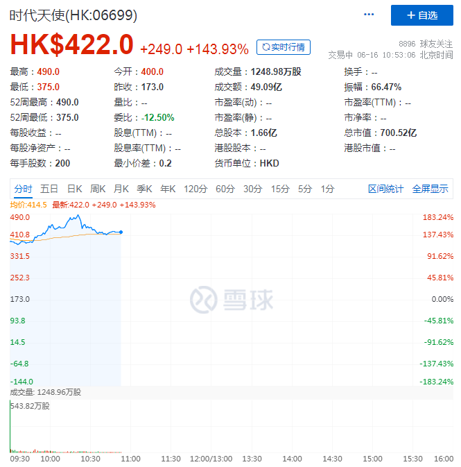Click the 雪球 watermark logo in chart
Image resolution: width=461 pixels, height=467 pixels.
point(232,299)
